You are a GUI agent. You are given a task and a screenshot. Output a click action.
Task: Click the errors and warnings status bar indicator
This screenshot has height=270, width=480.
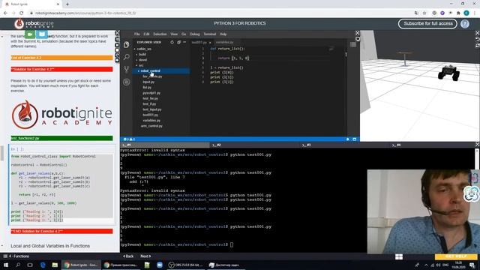129,139
